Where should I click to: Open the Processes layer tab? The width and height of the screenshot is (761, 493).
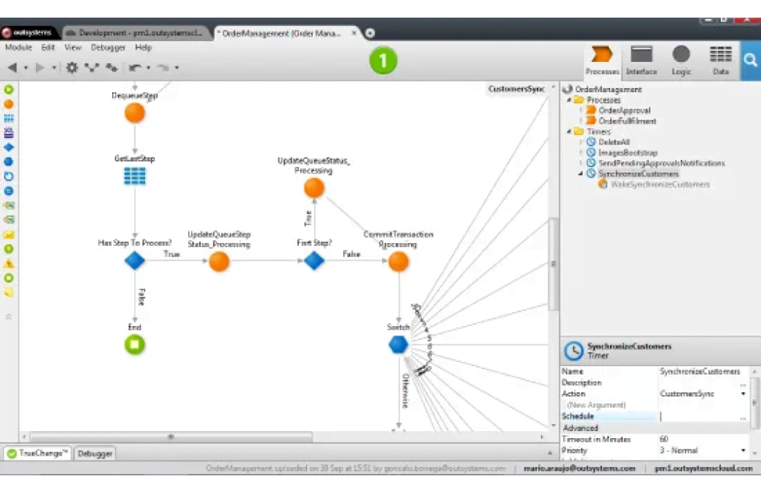point(602,61)
